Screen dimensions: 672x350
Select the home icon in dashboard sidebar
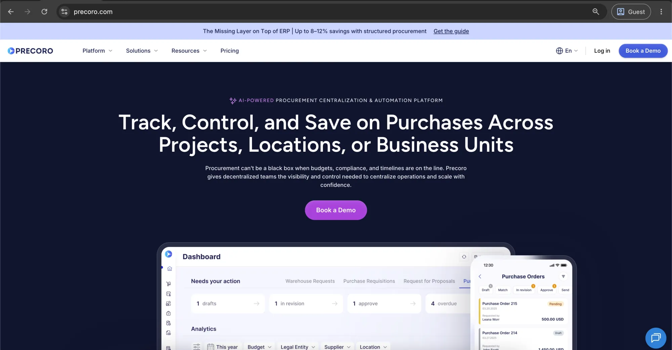pyautogui.click(x=170, y=269)
